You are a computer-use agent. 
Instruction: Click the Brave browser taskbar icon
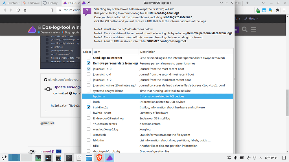(99, 158)
